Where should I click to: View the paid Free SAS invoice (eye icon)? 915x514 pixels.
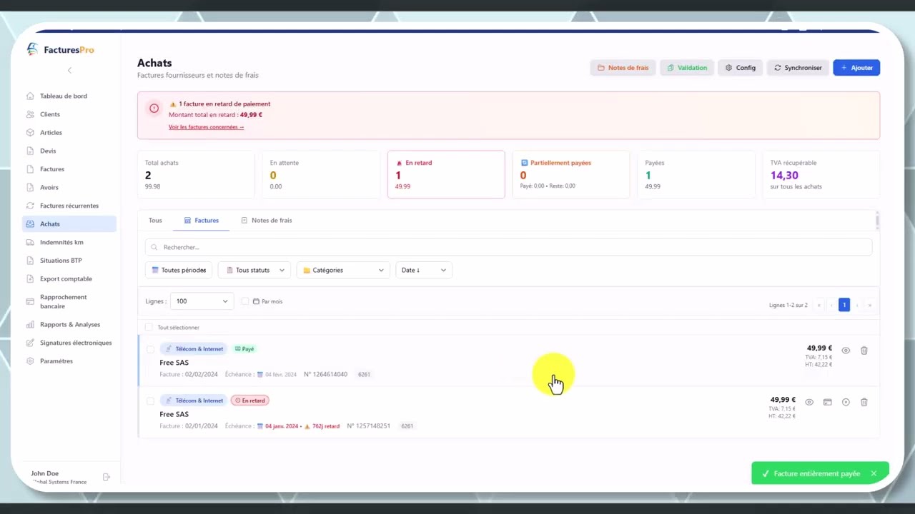[846, 351]
